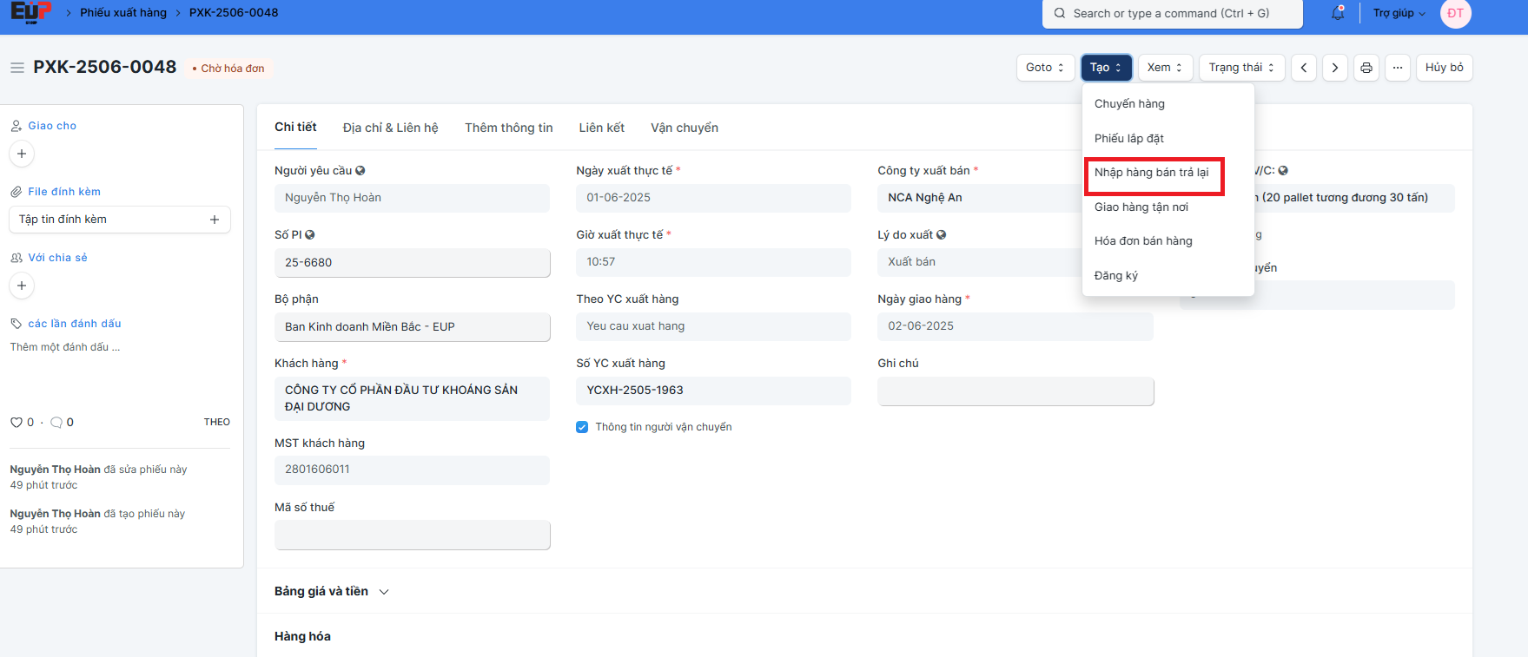Click the print icon button

1366,68
